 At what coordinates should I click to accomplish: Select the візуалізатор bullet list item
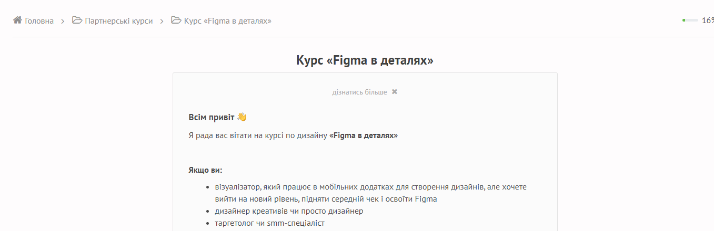370,193
